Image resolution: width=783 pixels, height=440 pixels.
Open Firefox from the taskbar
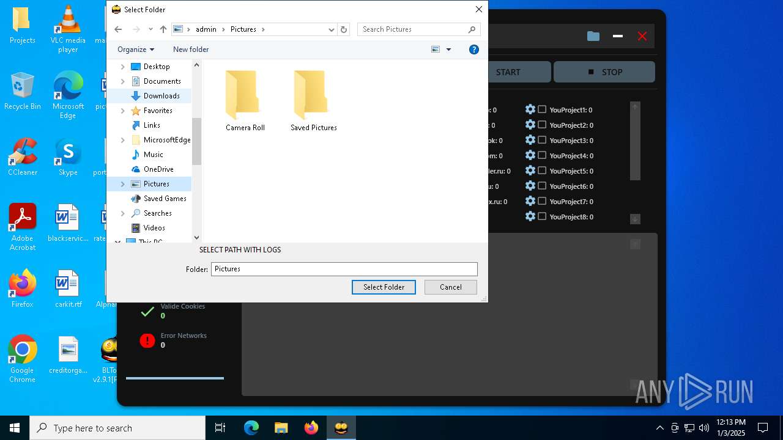pos(311,428)
